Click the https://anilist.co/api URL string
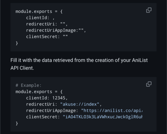Viewport: 167px width, 134px height. point(112,110)
